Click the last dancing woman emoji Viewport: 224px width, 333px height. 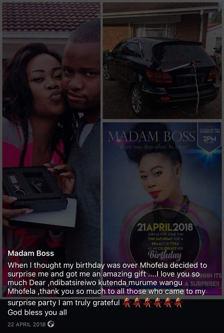tap(178, 302)
